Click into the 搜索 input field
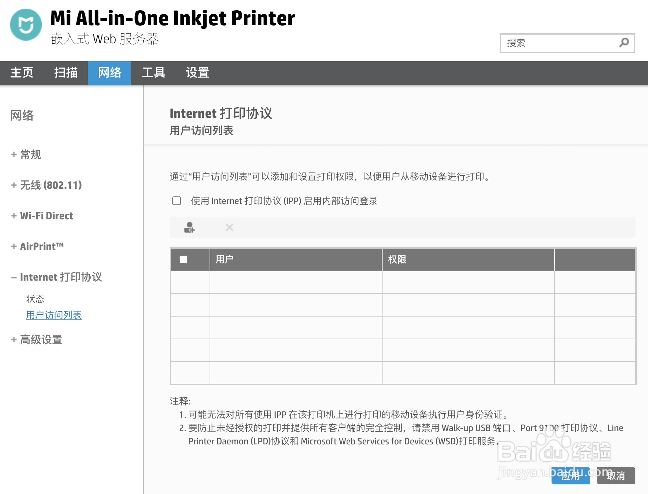648x494 pixels. pyautogui.click(x=559, y=43)
